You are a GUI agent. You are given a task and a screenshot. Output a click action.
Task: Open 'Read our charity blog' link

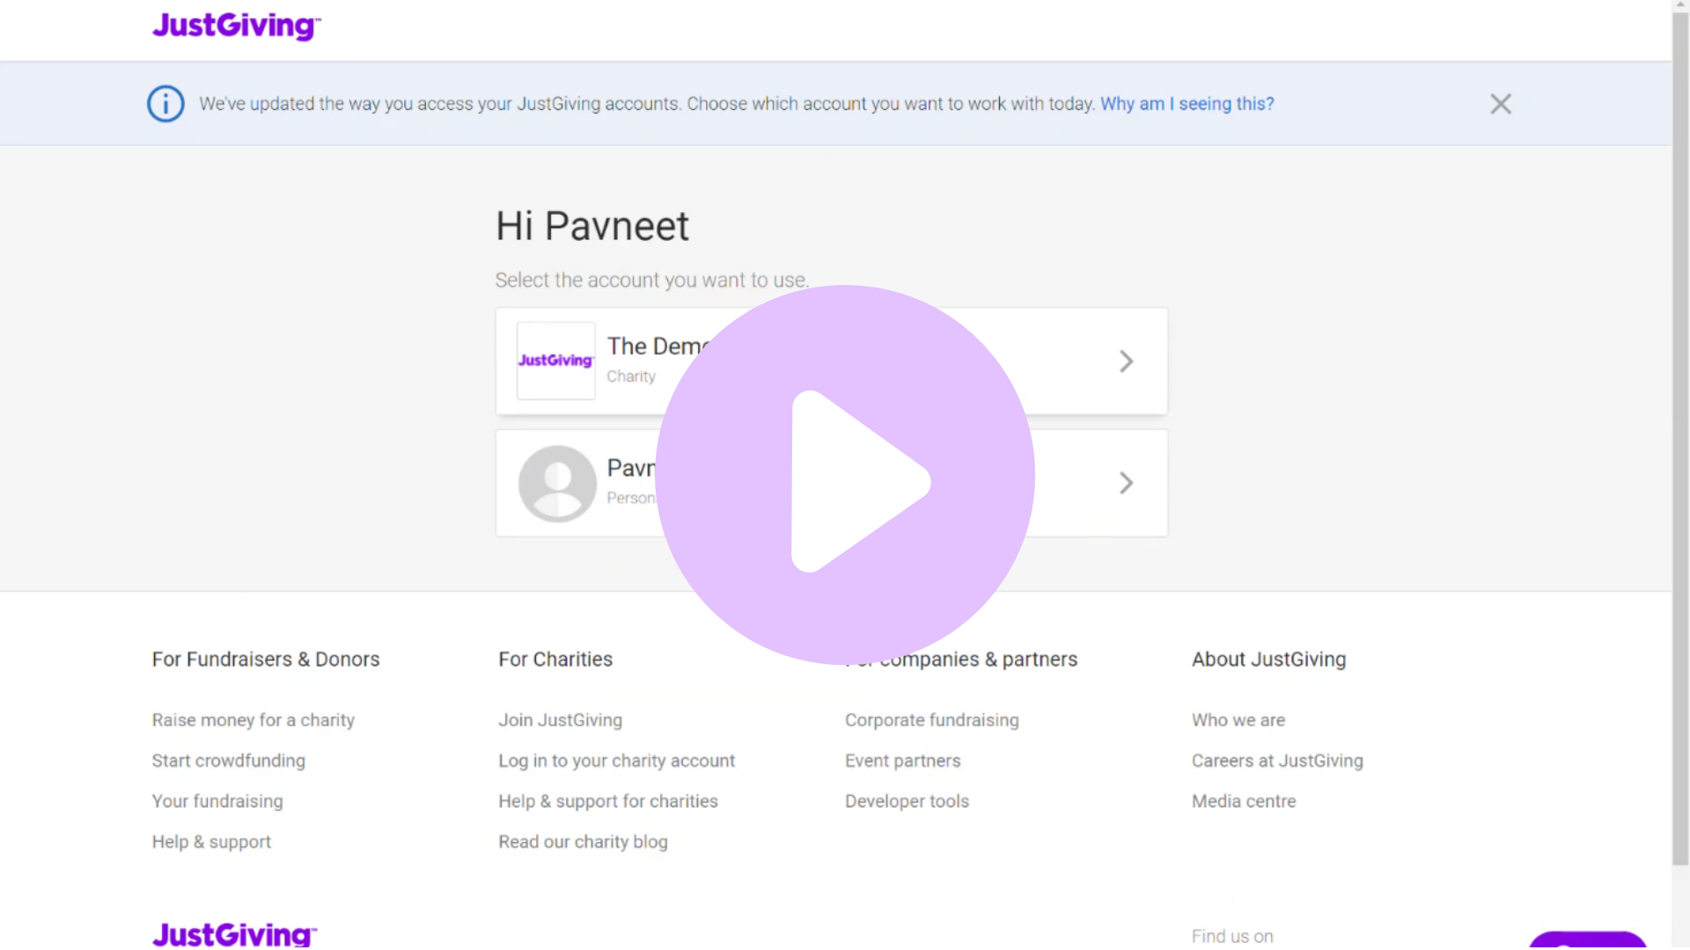click(584, 842)
